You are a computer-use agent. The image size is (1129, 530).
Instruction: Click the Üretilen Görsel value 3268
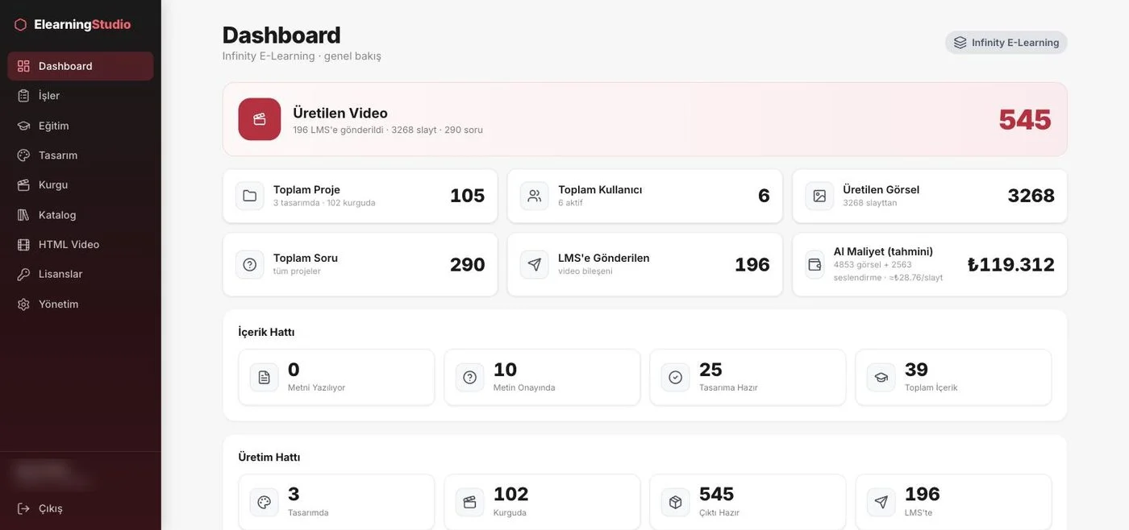point(1031,196)
